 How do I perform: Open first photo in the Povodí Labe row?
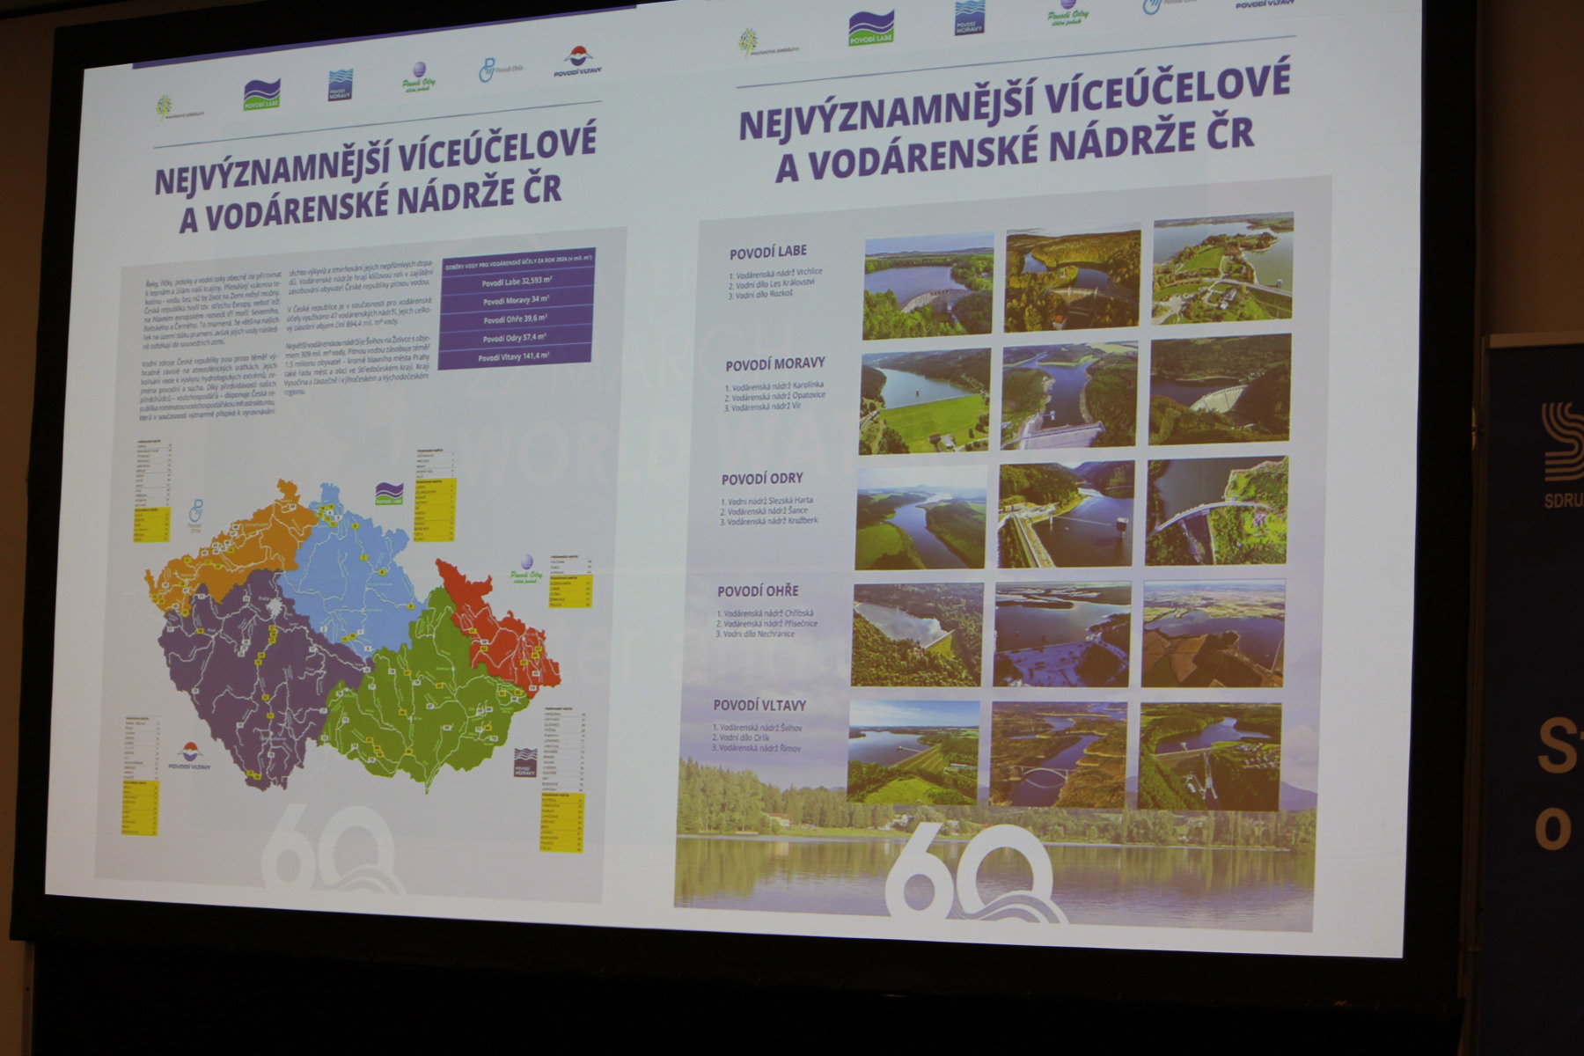point(928,287)
